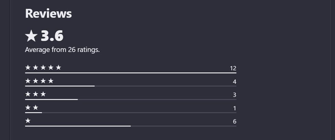Click the one-star rating progress bar
This screenshot has height=140, width=335.
click(x=131, y=126)
